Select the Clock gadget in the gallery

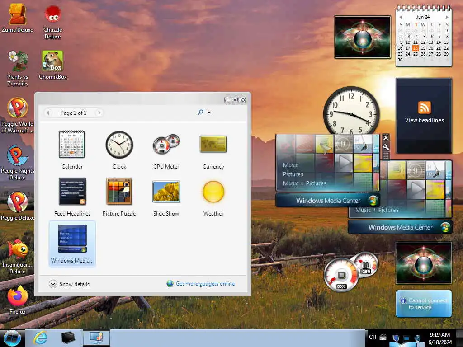[119, 150]
